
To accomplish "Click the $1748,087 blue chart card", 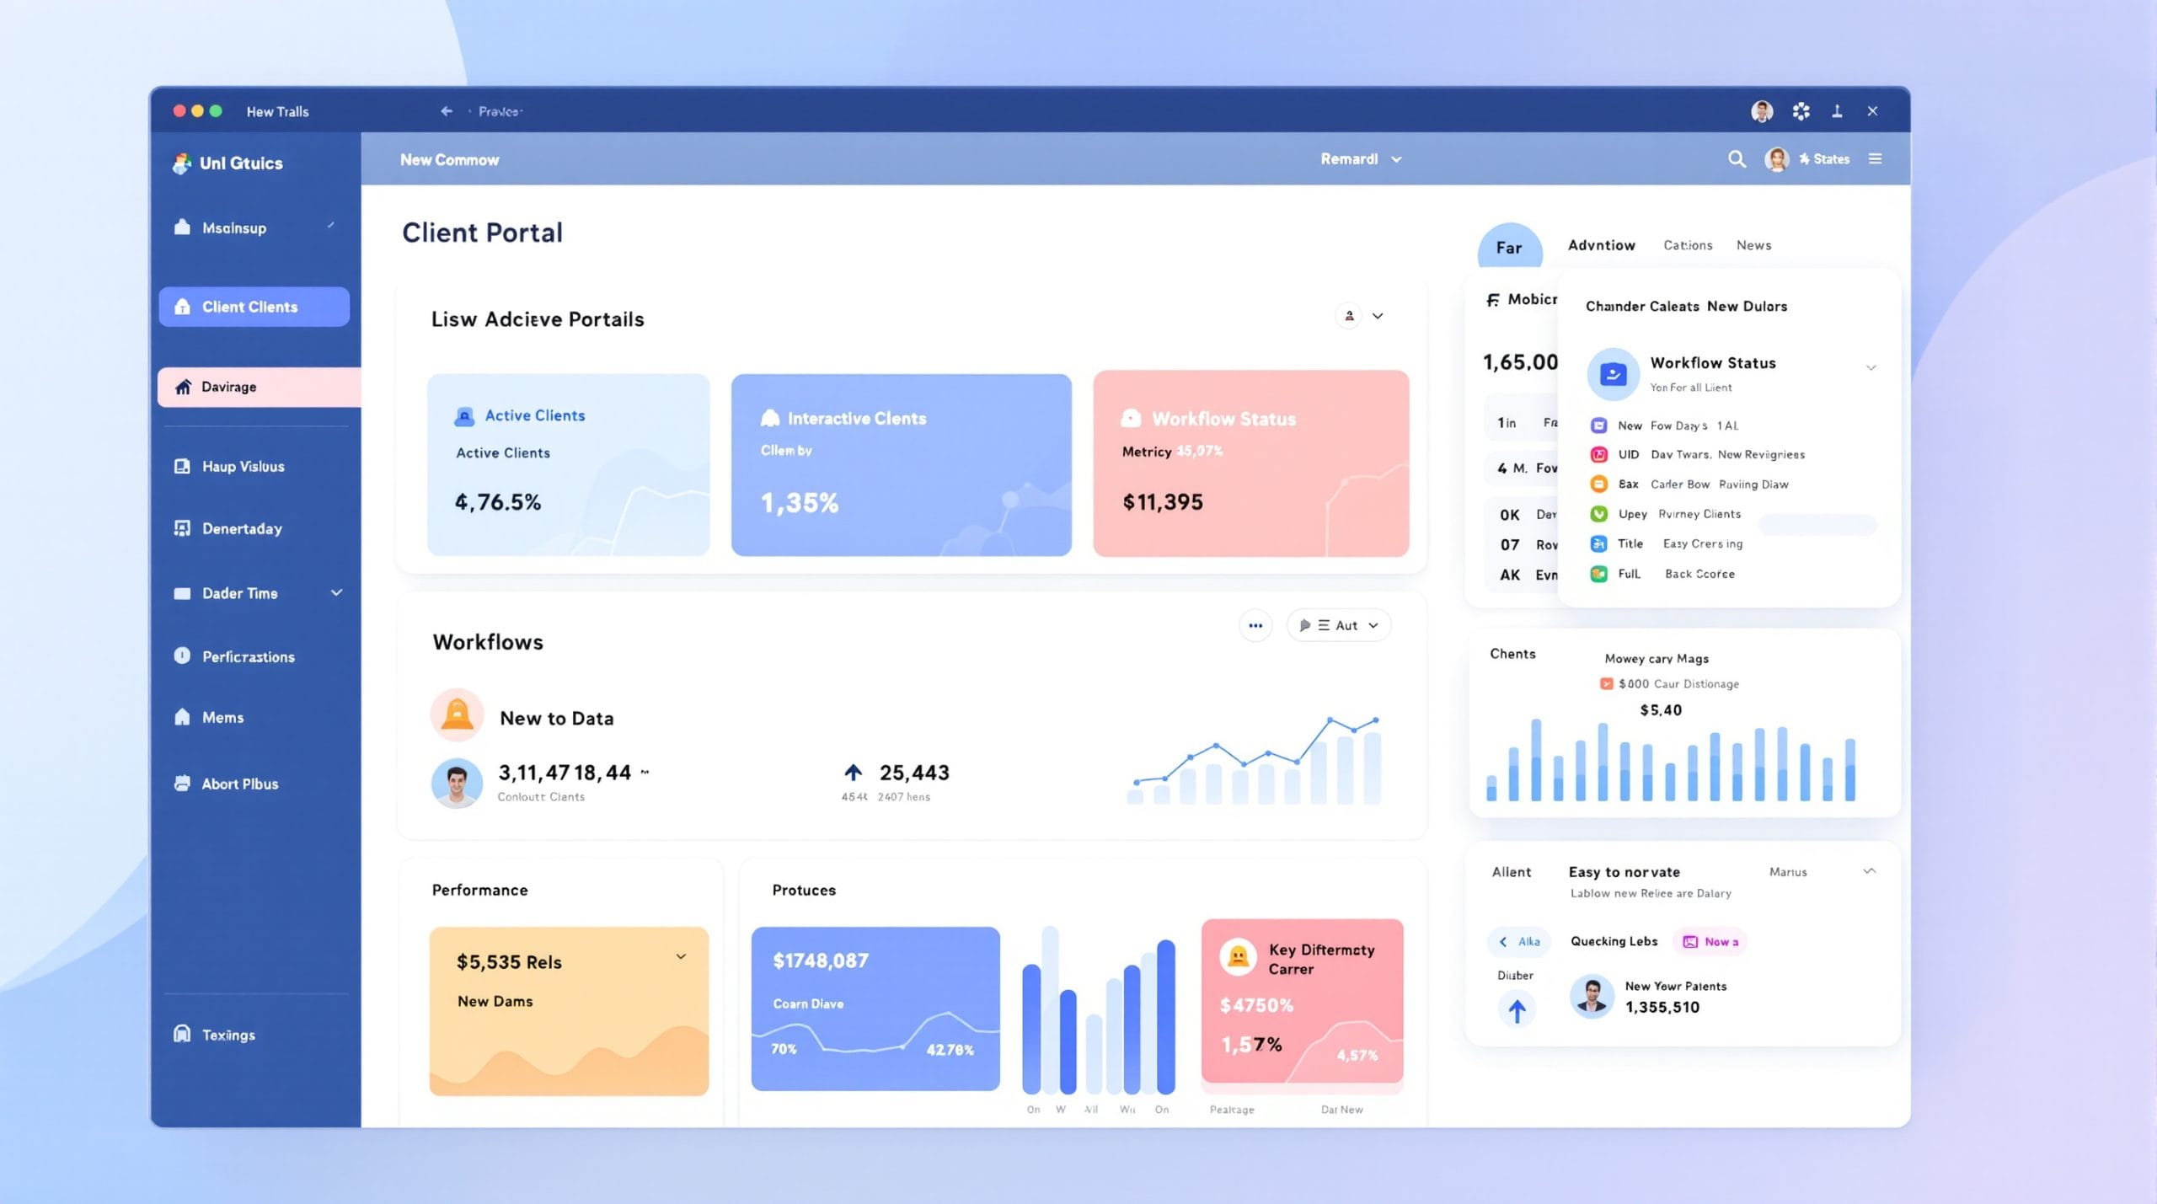I will 875,1009.
